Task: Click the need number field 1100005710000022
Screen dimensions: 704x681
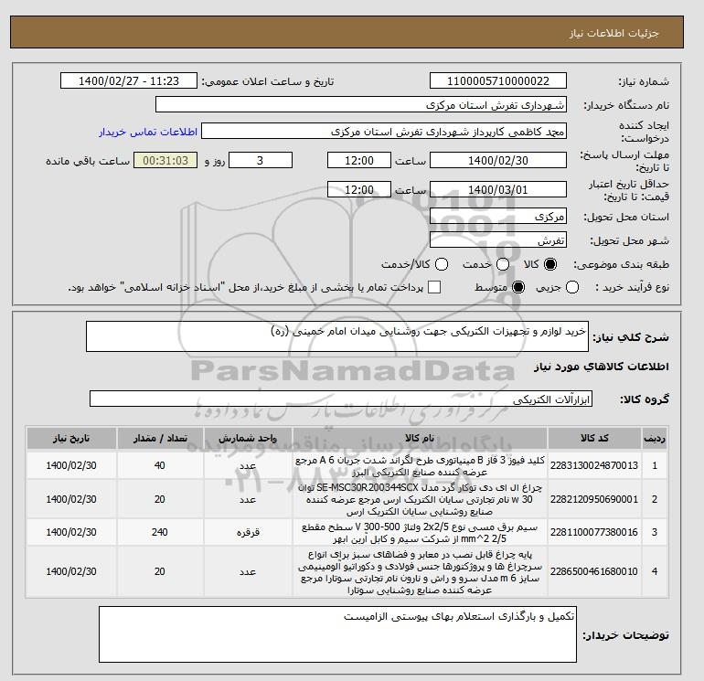Action: coord(498,80)
